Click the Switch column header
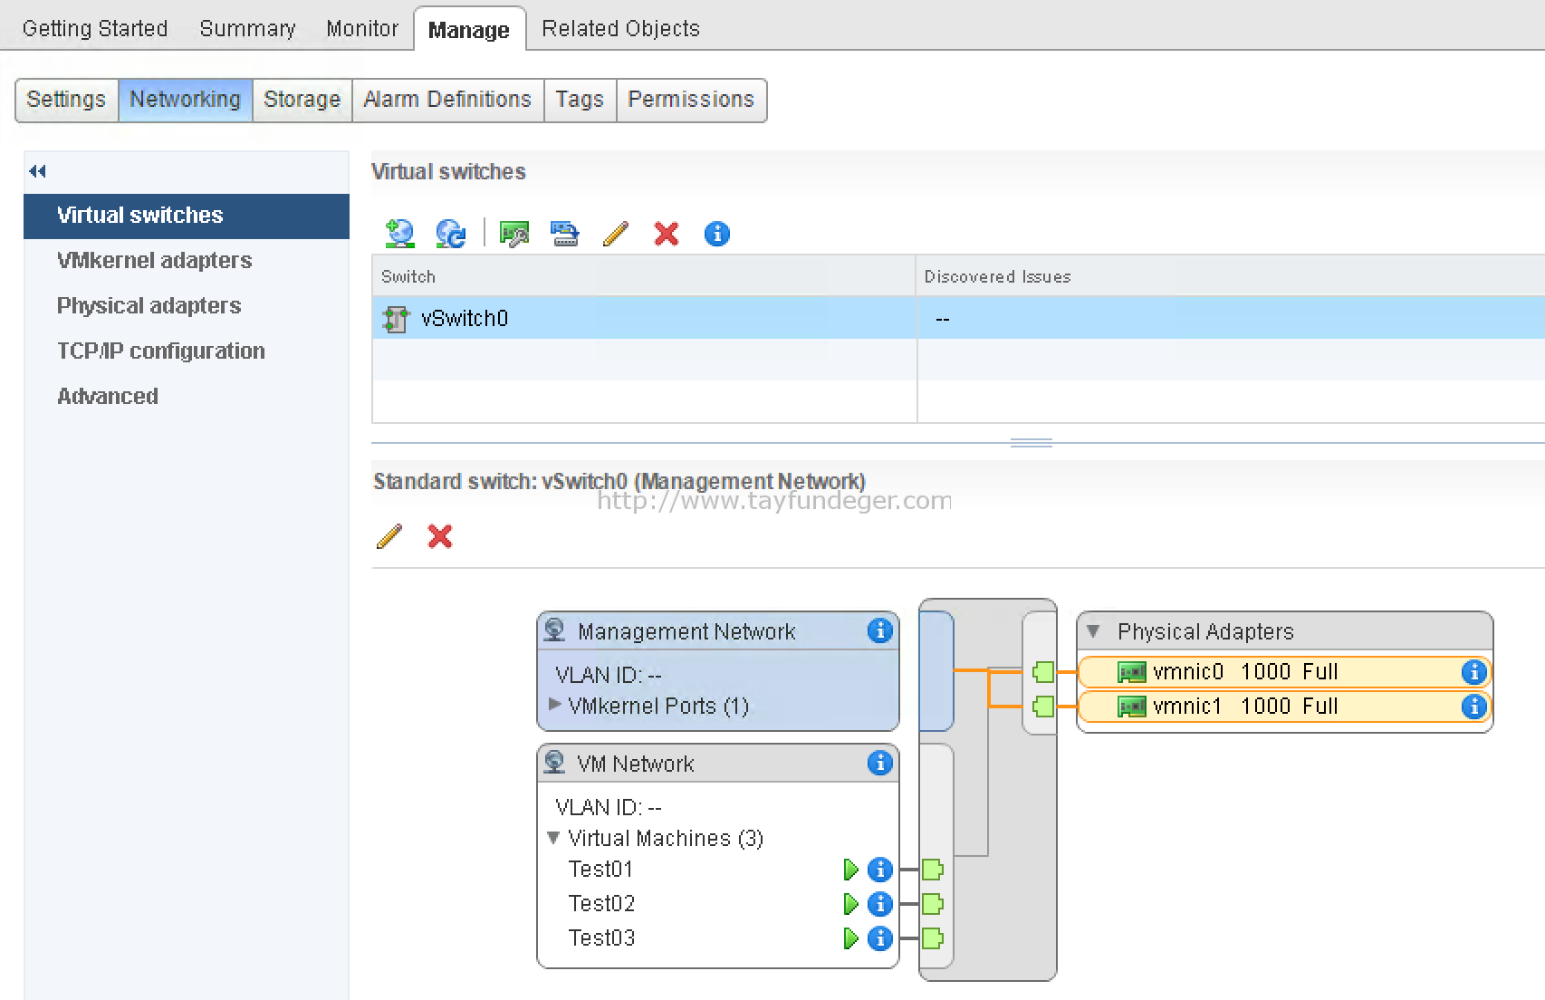Image resolution: width=1545 pixels, height=1000 pixels. [x=644, y=276]
